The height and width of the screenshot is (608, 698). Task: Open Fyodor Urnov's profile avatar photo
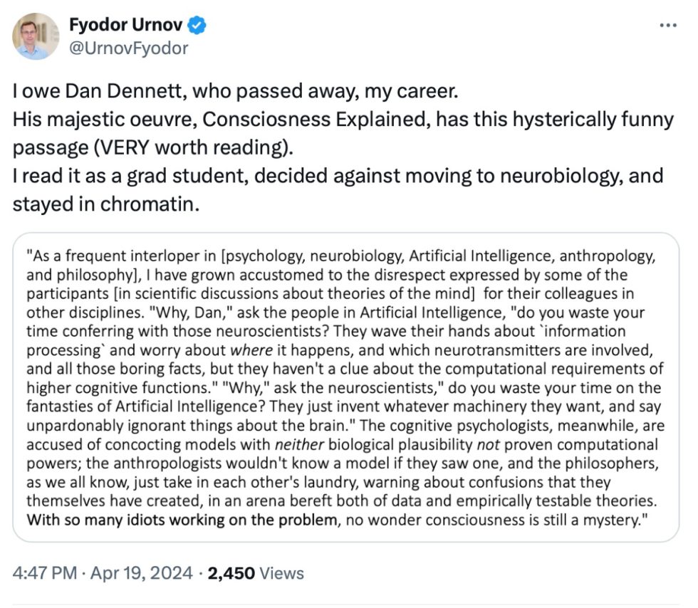36,36
